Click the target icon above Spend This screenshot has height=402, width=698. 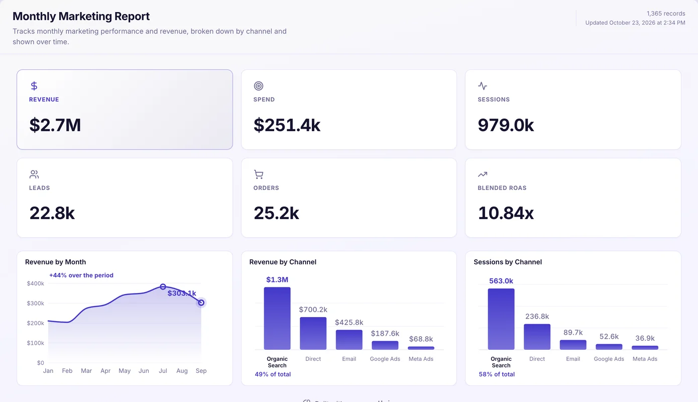click(x=259, y=86)
